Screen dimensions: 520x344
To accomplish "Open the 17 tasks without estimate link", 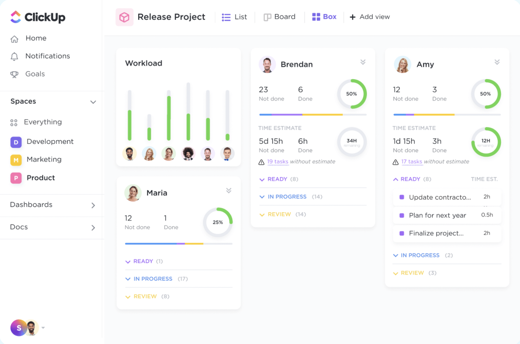I will point(412,162).
